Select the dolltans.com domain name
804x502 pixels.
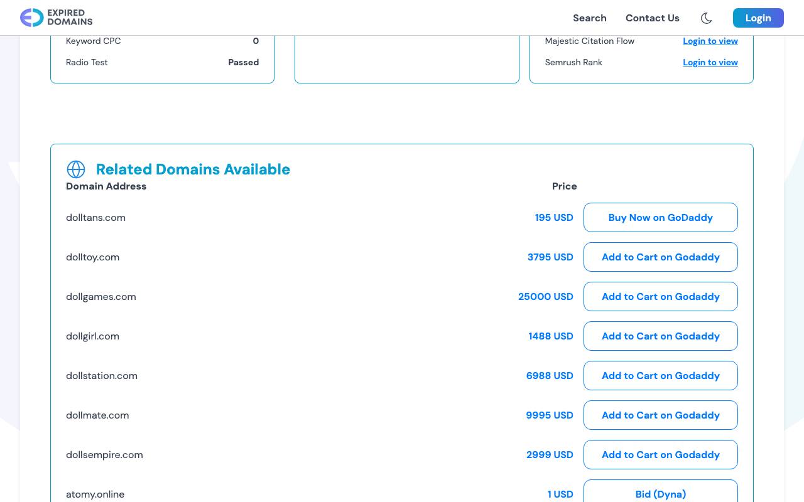click(95, 218)
